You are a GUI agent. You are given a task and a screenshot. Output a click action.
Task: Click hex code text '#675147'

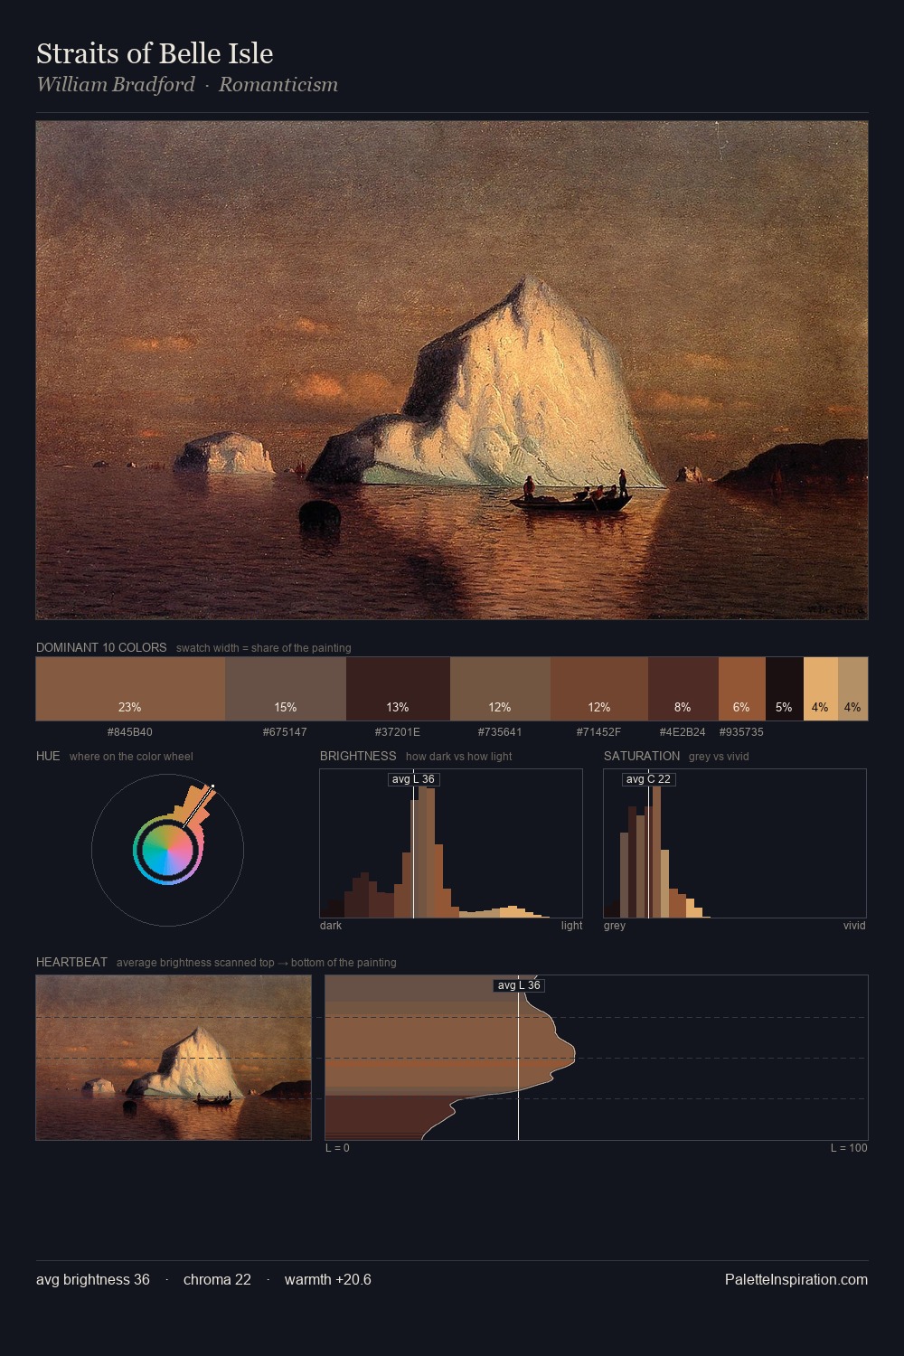(285, 732)
